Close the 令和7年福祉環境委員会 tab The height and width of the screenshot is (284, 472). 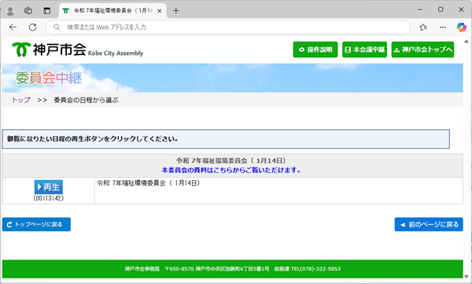pyautogui.click(x=160, y=11)
